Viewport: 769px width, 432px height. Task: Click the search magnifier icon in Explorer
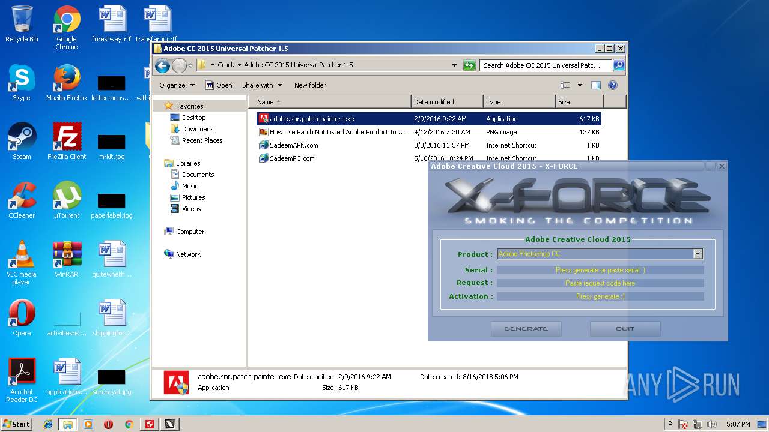coord(618,65)
